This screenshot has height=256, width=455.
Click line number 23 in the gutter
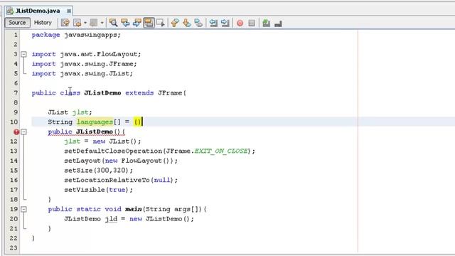[x=14, y=248]
